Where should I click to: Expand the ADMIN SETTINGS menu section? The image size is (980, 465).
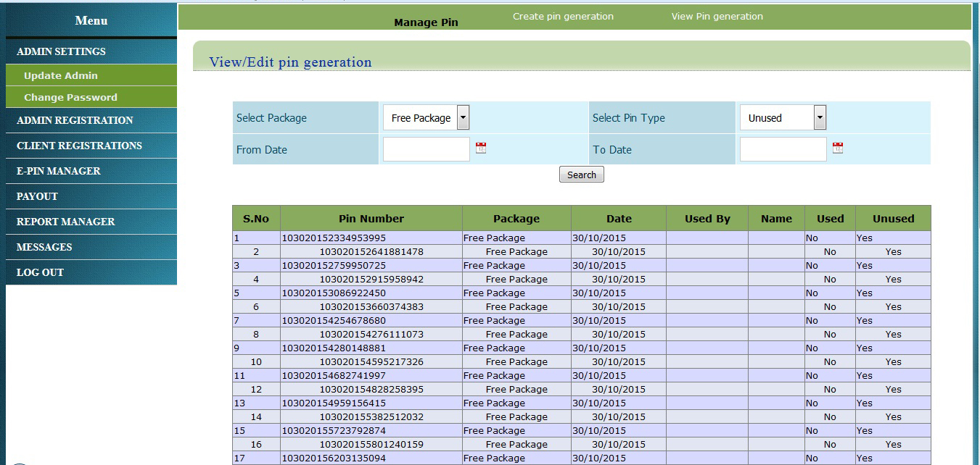(61, 51)
